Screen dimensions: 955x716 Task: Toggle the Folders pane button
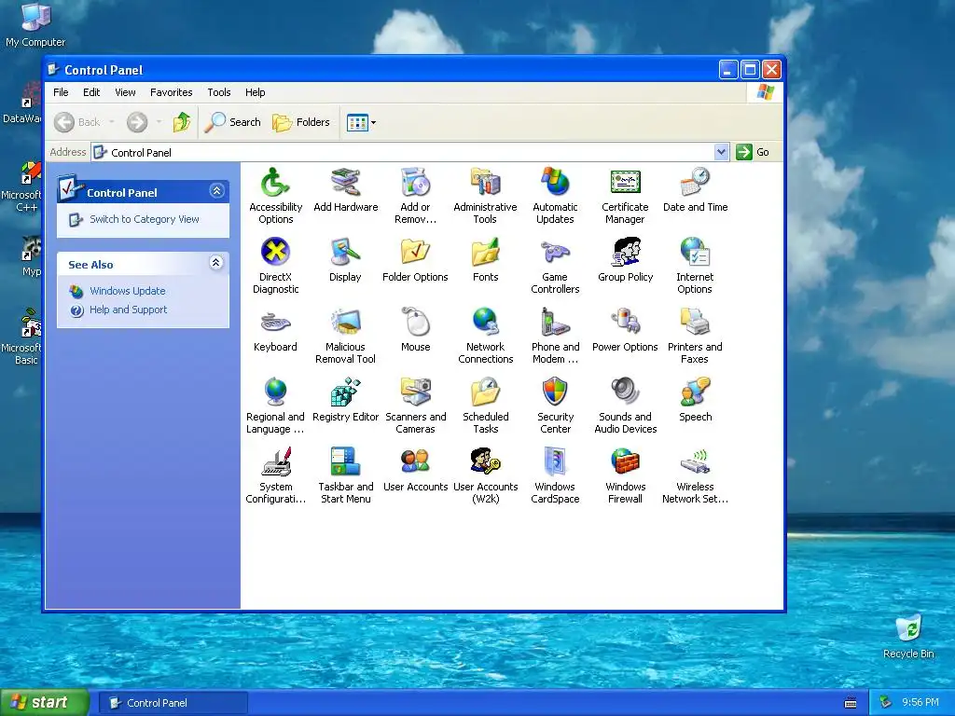[x=301, y=122]
